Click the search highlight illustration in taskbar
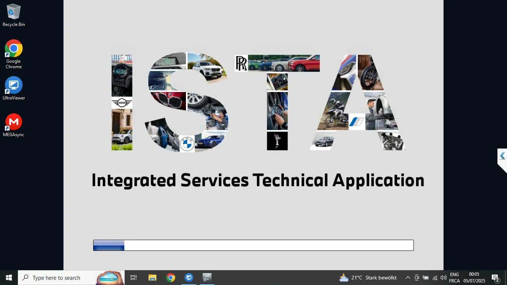Image resolution: width=507 pixels, height=285 pixels. coord(110,278)
